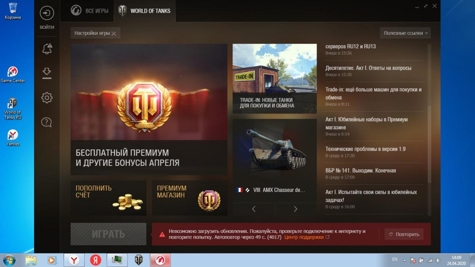Click volume speaker tray icon
This screenshot has height=267, width=475.
point(438,260)
